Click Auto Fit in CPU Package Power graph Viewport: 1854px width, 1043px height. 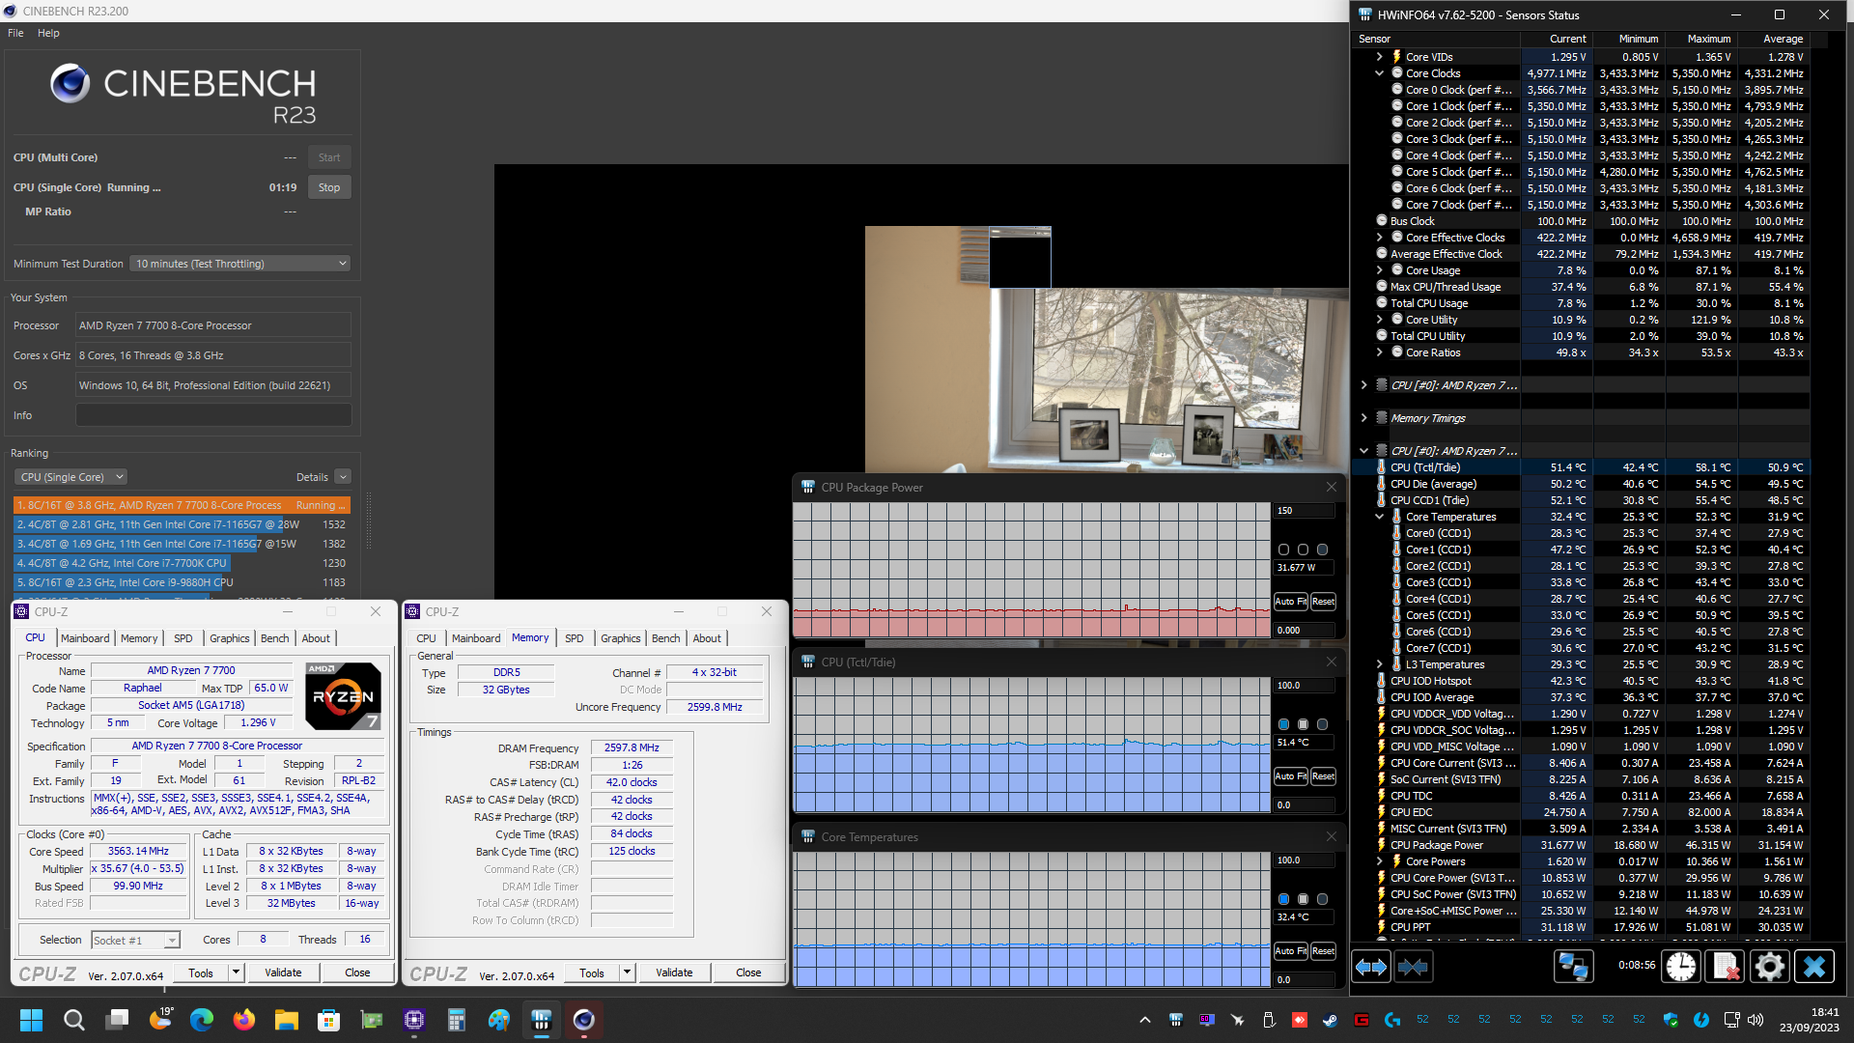click(1291, 601)
